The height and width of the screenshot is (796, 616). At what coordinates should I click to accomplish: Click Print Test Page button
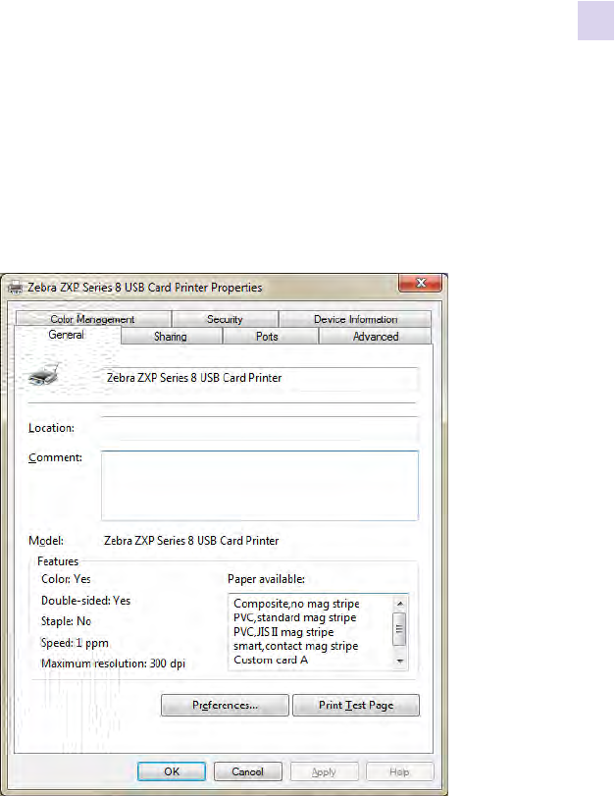[x=356, y=705]
